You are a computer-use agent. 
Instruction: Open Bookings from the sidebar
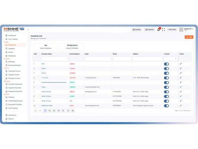click(11, 62)
